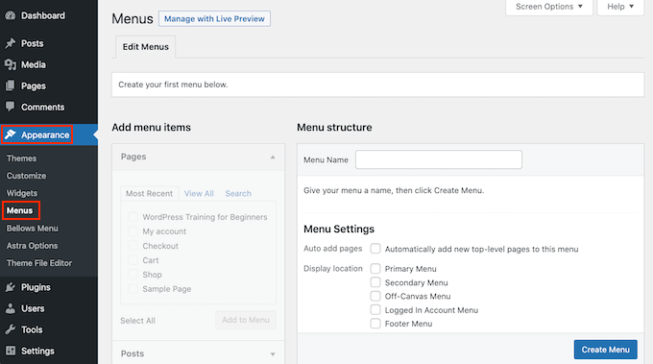Image resolution: width=653 pixels, height=364 pixels.
Task: Click the Select All link
Action: [x=138, y=321]
